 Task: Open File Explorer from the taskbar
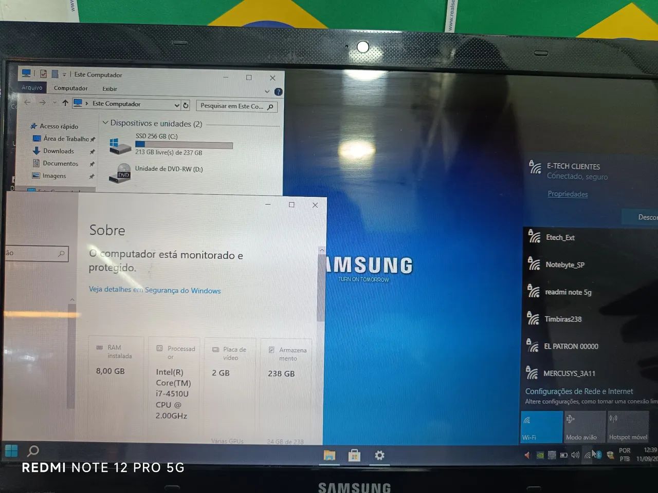point(329,455)
